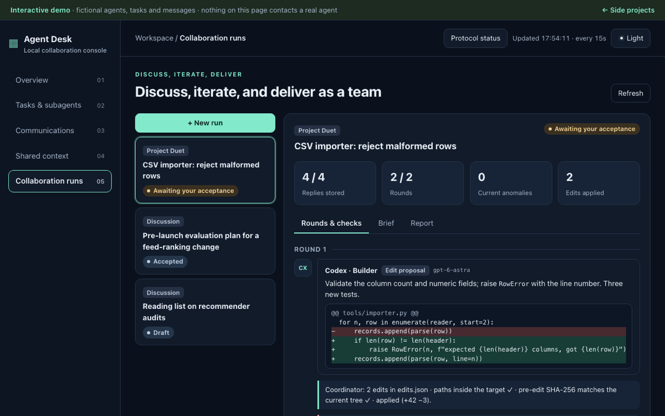Toggle the Light theme button
Image resolution: width=665 pixels, height=416 pixels.
[x=631, y=38]
